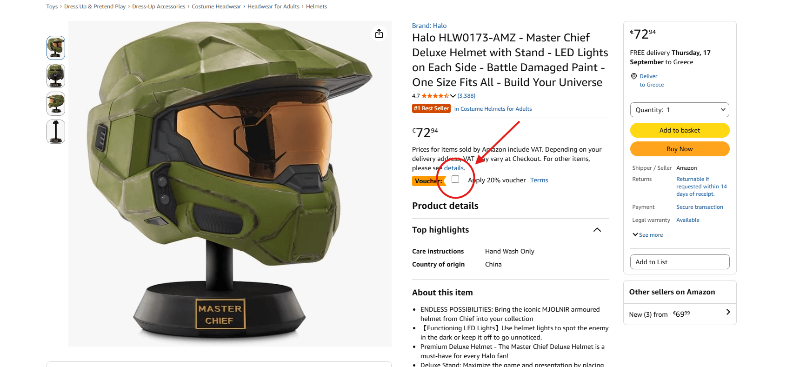Click the share icon above the product image
793x367 pixels.
click(x=379, y=33)
